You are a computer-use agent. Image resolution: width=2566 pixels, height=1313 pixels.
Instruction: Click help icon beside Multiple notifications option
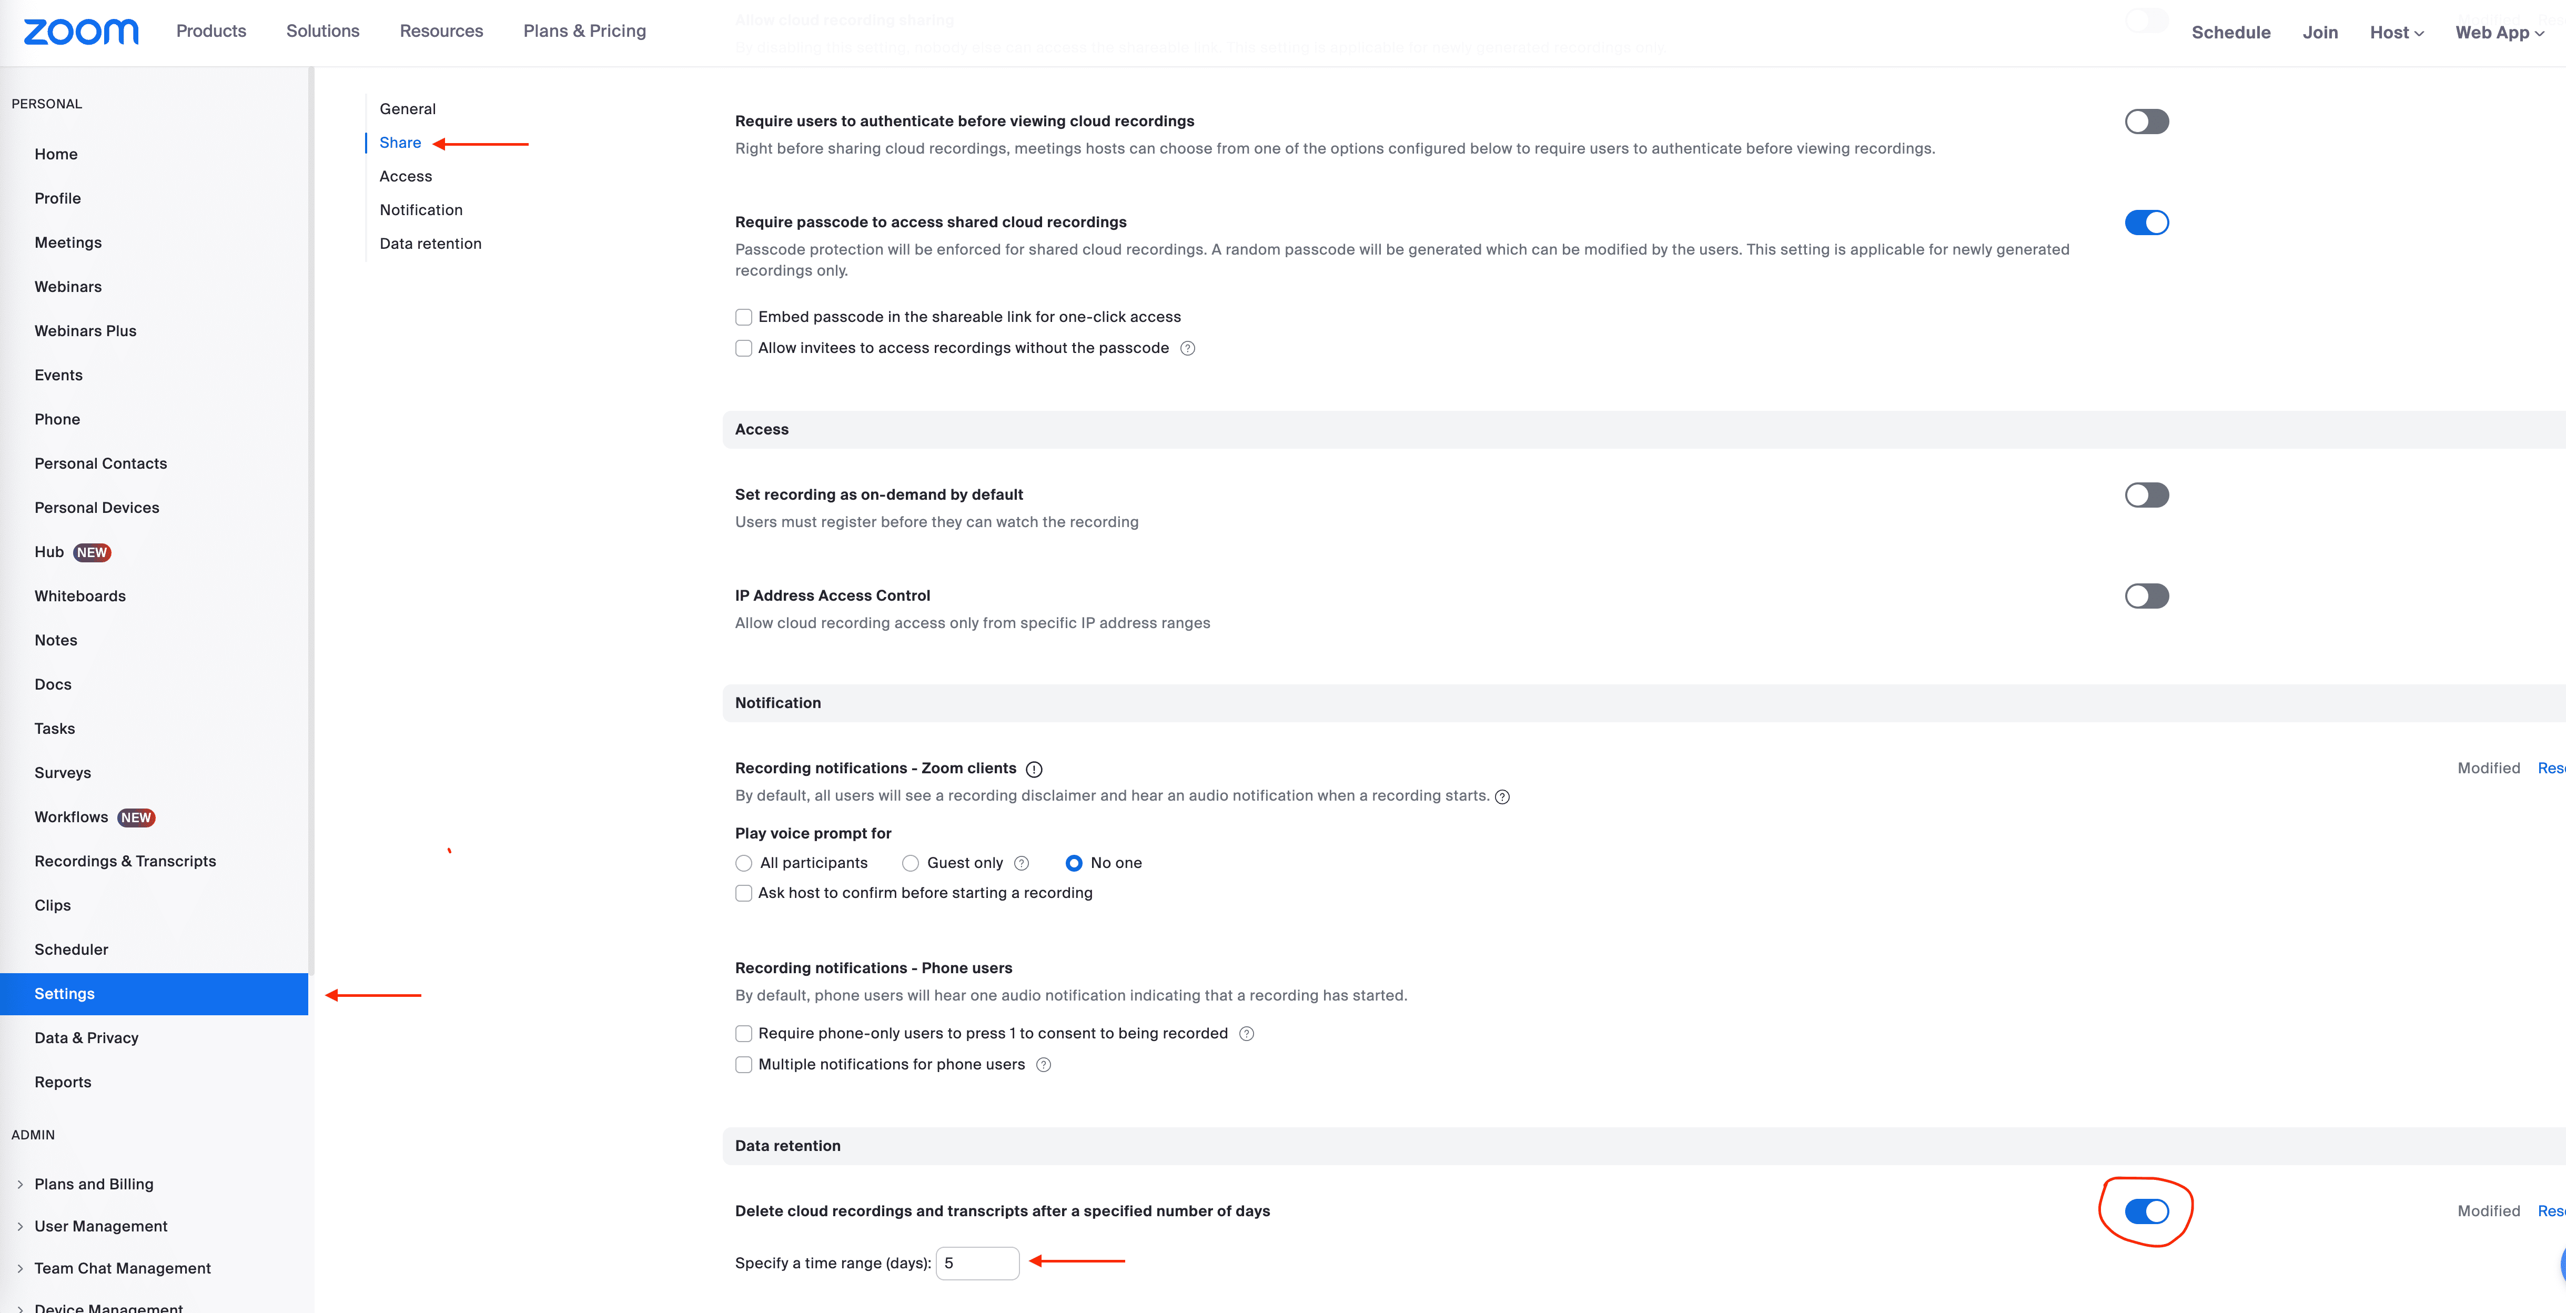click(x=1043, y=1065)
